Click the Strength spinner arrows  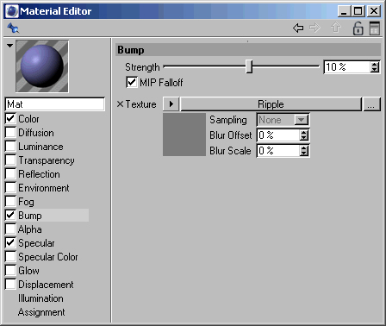[x=375, y=67]
